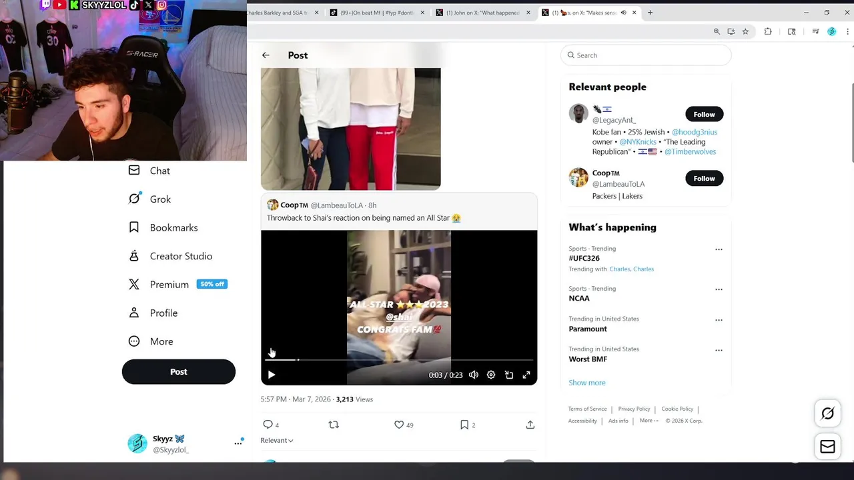Viewport: 854px width, 480px height.
Task: Mute the video with speaker icon
Action: [474, 375]
